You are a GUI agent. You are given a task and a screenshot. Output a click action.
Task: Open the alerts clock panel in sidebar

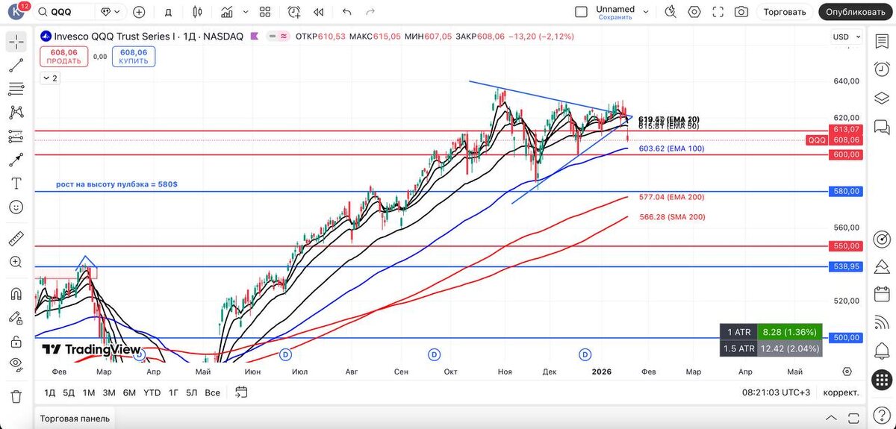pyautogui.click(x=881, y=69)
